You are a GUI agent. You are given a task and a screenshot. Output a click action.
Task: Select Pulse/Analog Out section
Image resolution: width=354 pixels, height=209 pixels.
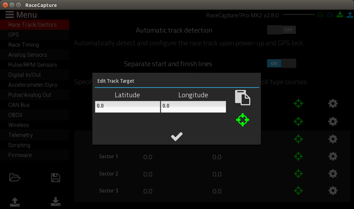(35, 95)
